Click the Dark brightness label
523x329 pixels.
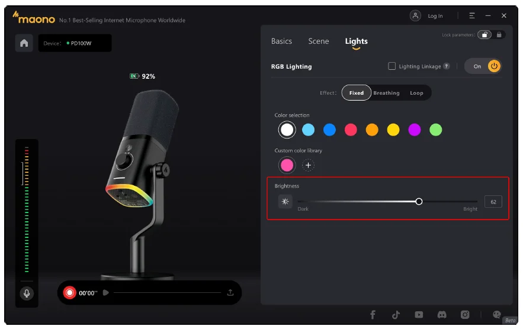(303, 209)
